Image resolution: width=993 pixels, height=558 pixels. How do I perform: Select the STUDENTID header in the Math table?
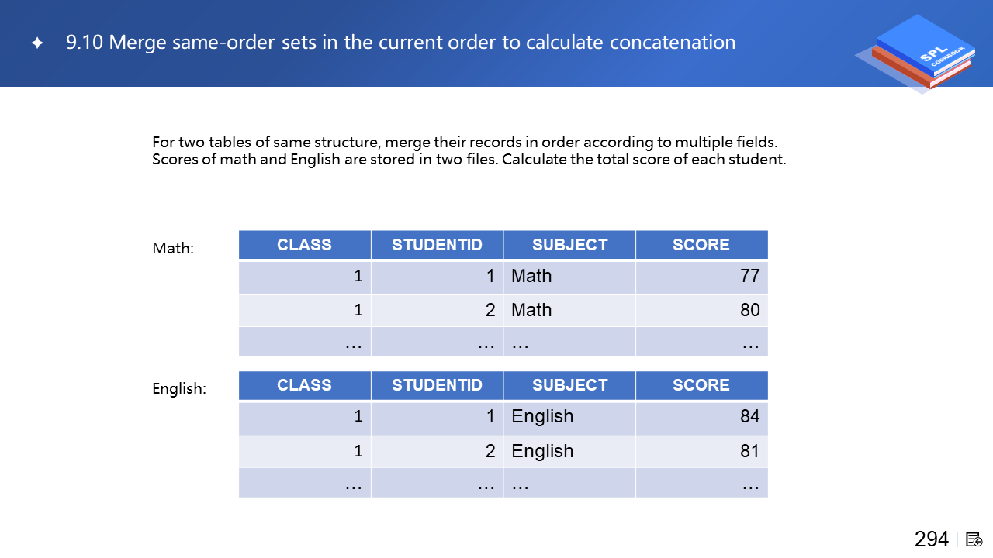[x=437, y=245]
